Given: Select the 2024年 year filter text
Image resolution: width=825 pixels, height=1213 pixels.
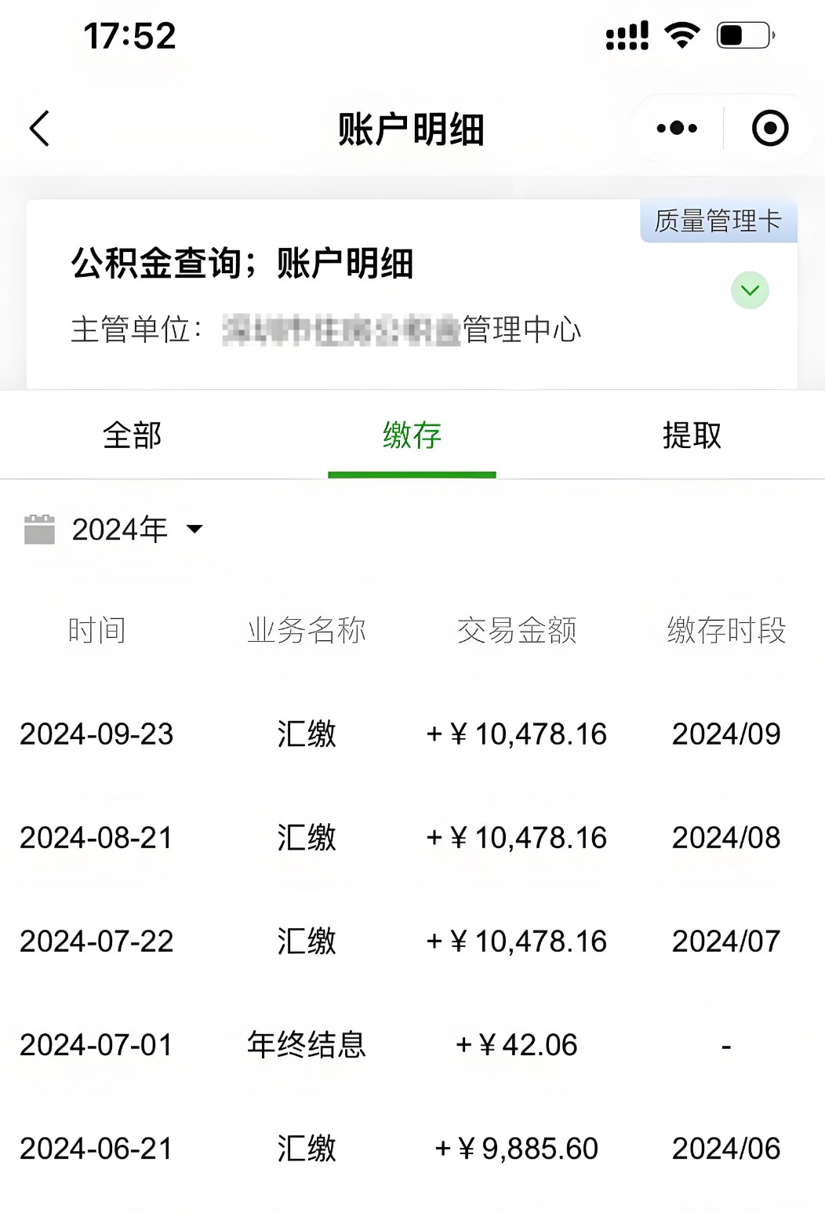Looking at the screenshot, I should pyautogui.click(x=119, y=530).
